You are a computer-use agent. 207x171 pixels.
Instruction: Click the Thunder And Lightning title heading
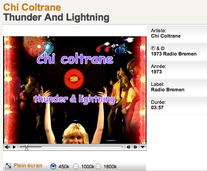[56, 17]
